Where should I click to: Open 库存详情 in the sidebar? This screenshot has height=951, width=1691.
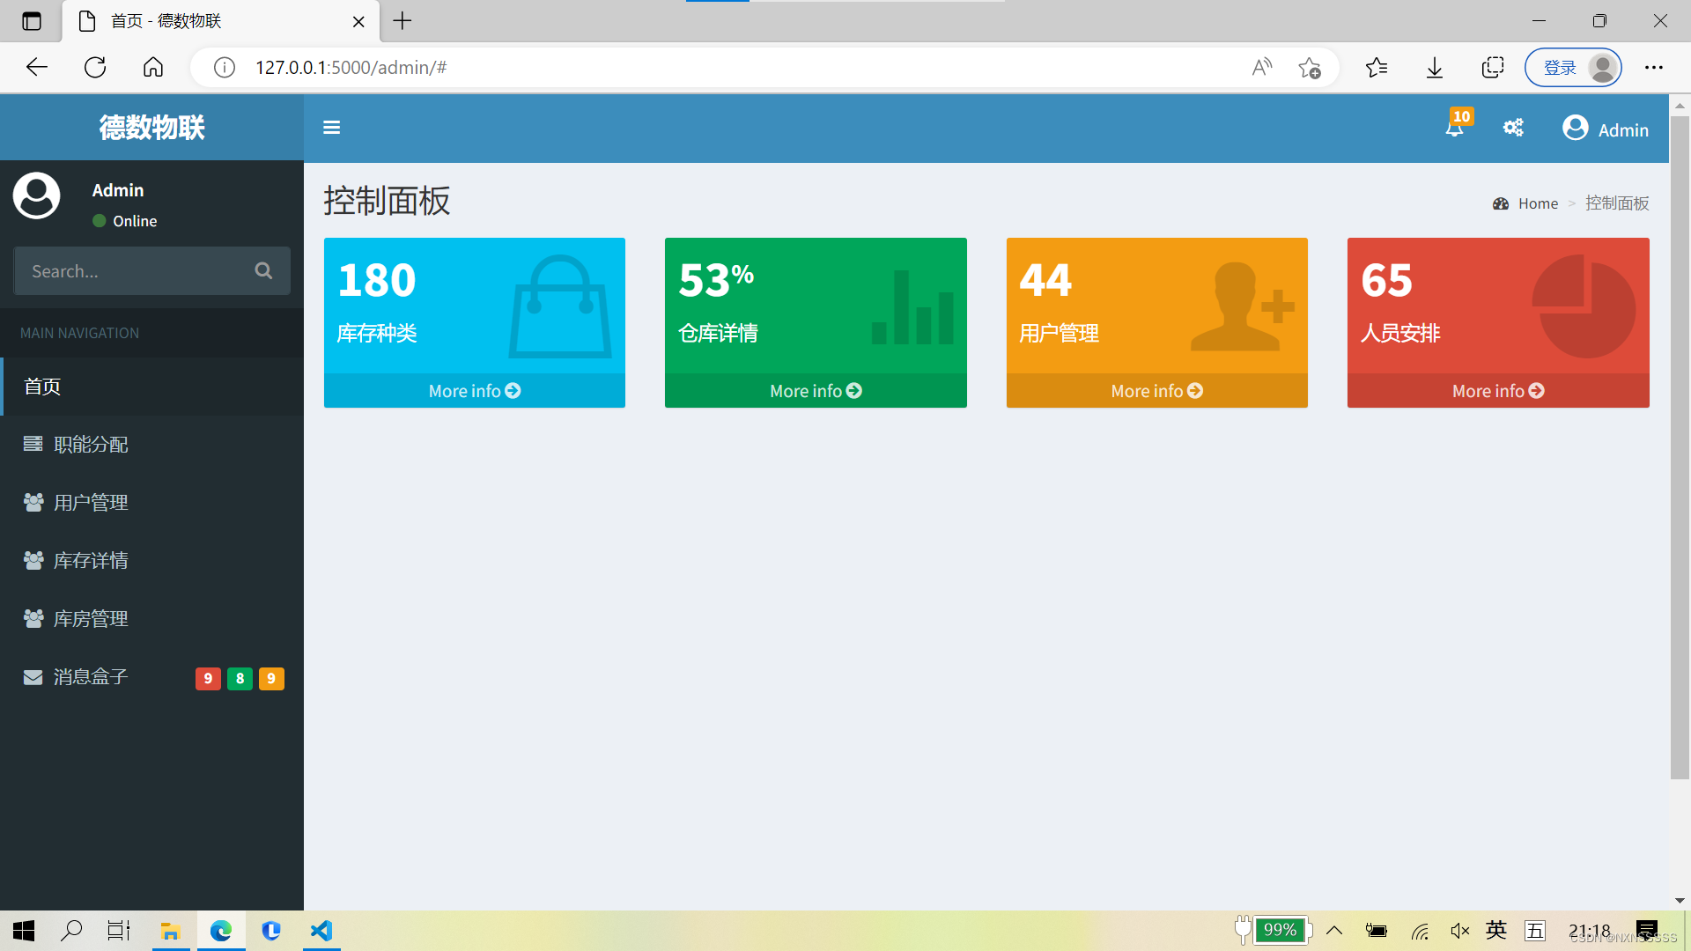(91, 560)
